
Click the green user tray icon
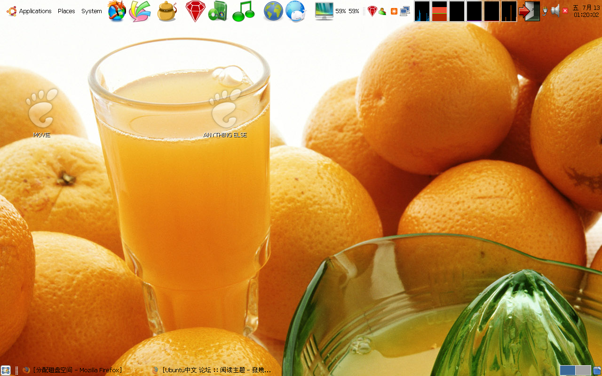click(382, 11)
